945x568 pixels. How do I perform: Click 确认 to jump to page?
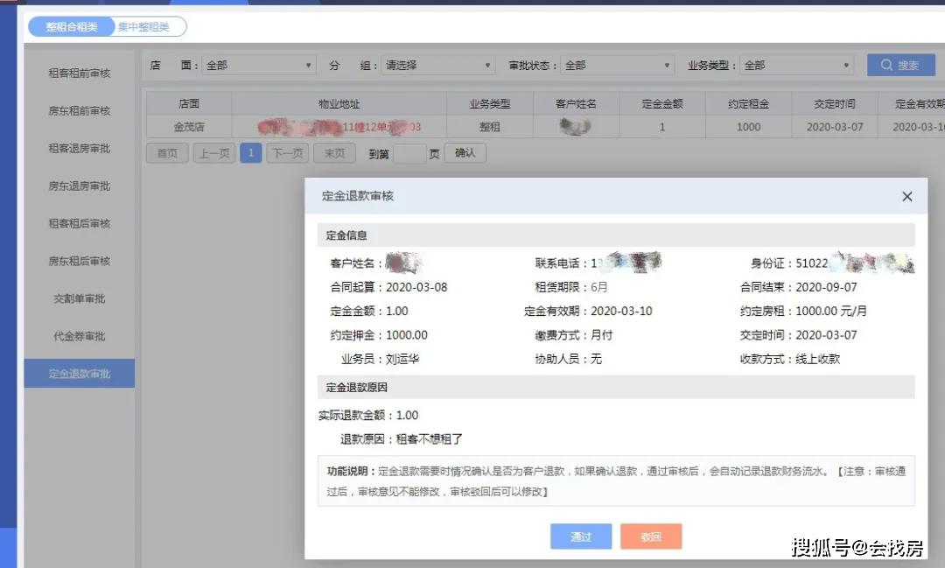tap(465, 153)
